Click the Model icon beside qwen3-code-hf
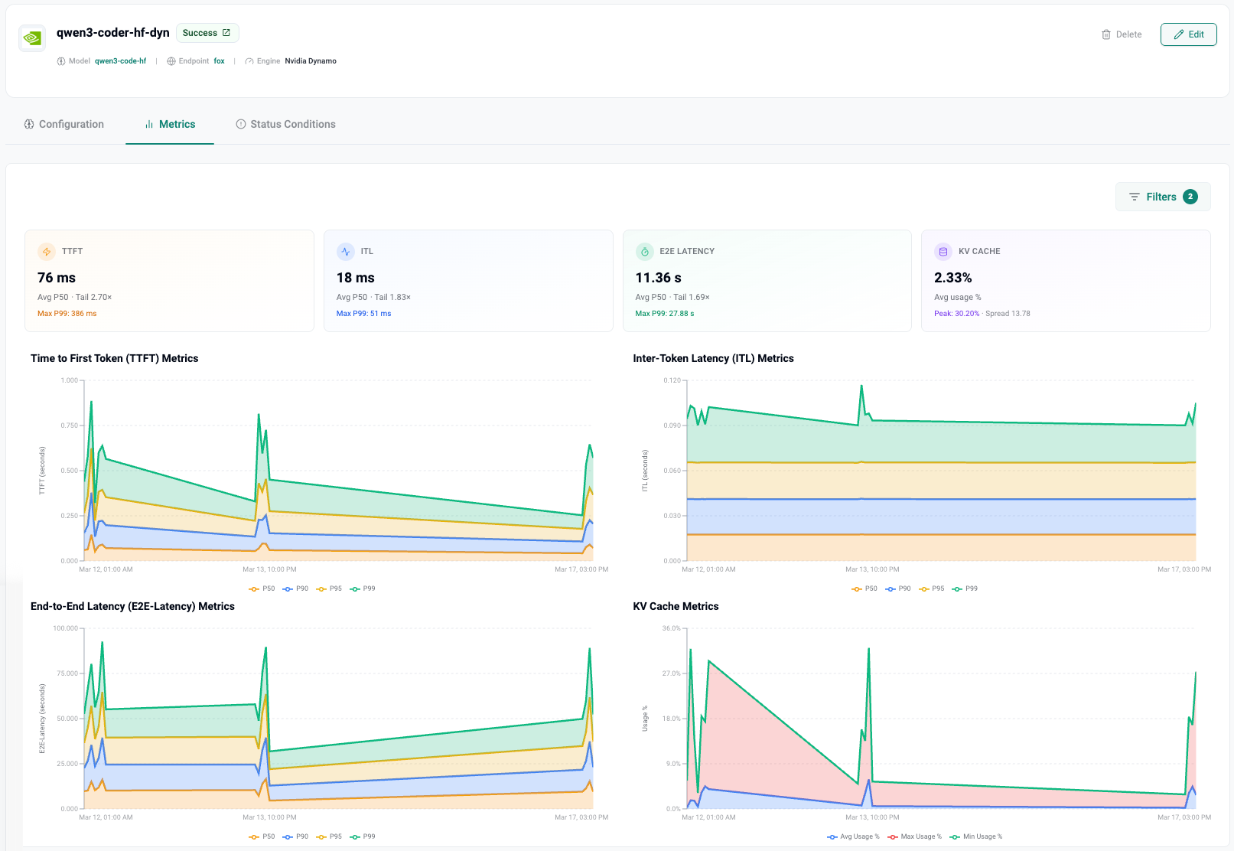Image resolution: width=1234 pixels, height=851 pixels. point(60,60)
